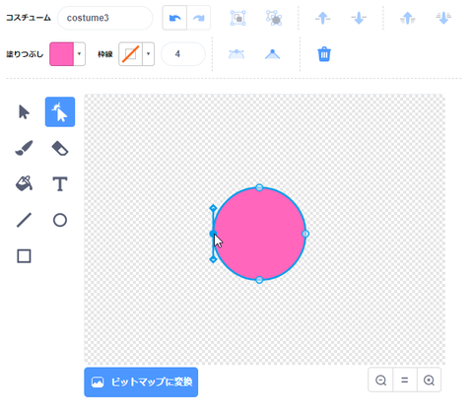
Task: Redo the last undone action
Action: click(198, 18)
